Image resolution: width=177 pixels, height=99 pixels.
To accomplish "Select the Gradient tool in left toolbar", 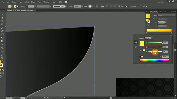I will coord(2,45).
